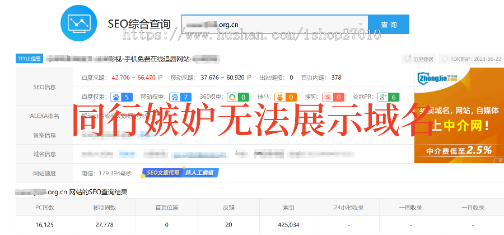Click the 网站速度 row label

point(44,174)
